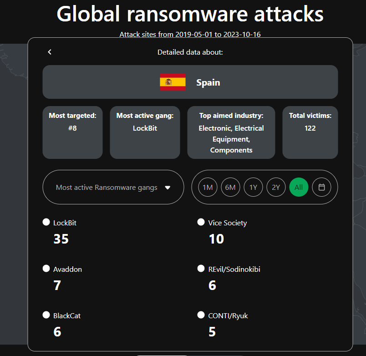This screenshot has width=366, height=356.
Task: Select the 1M time range
Action: coord(208,187)
